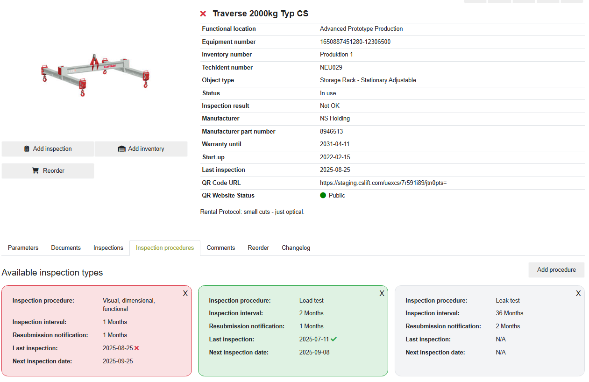Click the warehouse icon in Add inventory
Screen dimensions: 589x382
click(122, 149)
